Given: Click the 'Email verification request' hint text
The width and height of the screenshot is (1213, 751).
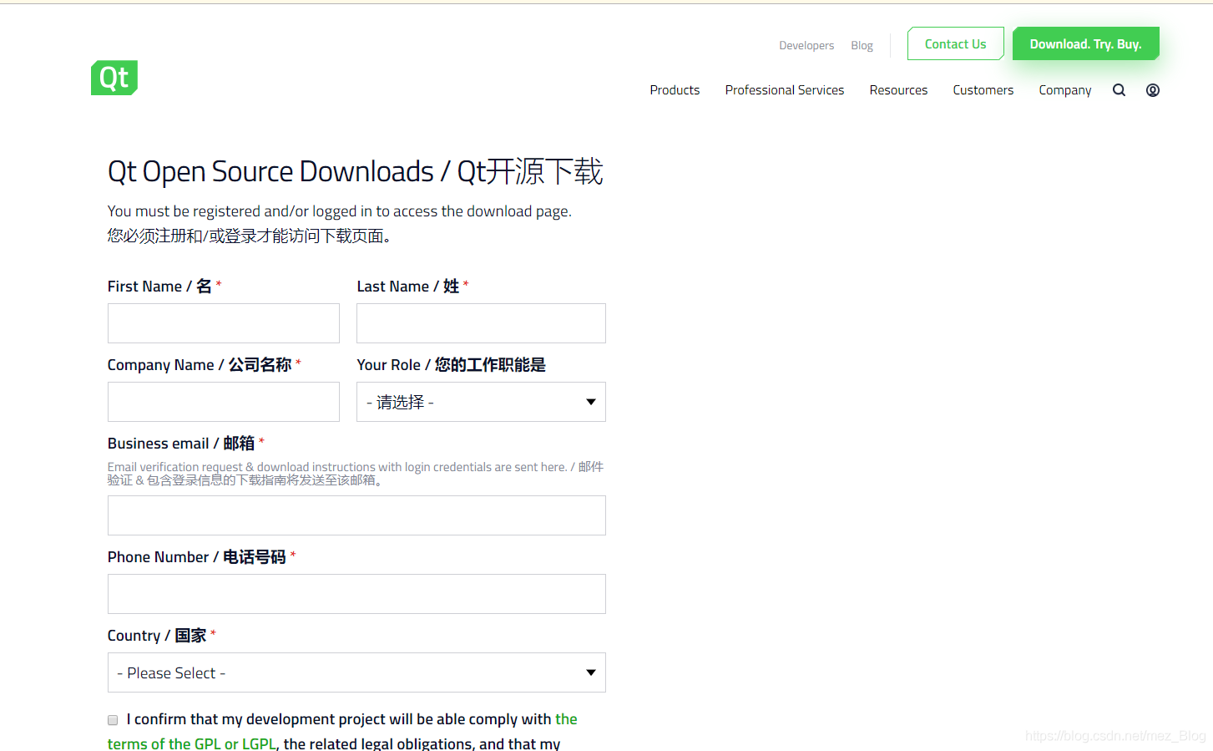Looking at the screenshot, I should pyautogui.click(x=356, y=474).
